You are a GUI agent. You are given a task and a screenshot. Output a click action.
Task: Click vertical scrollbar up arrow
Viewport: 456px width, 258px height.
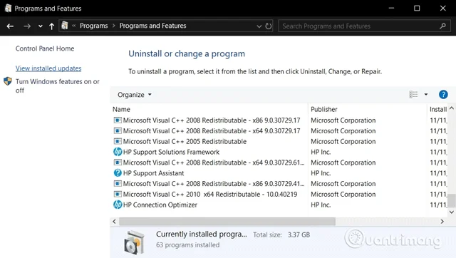pos(451,108)
